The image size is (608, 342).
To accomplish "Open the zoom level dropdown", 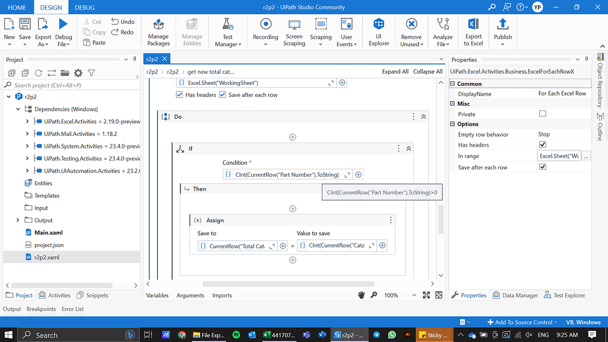I will 414,296.
